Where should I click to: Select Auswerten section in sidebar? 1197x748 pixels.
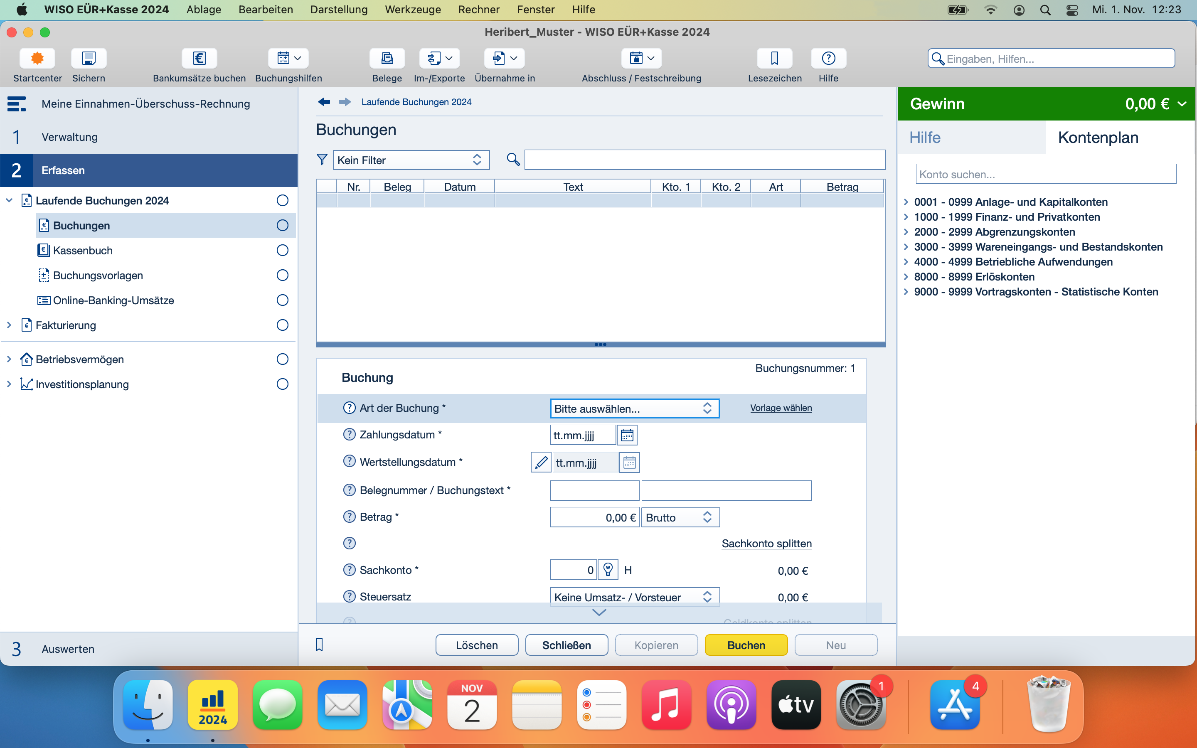pos(148,649)
